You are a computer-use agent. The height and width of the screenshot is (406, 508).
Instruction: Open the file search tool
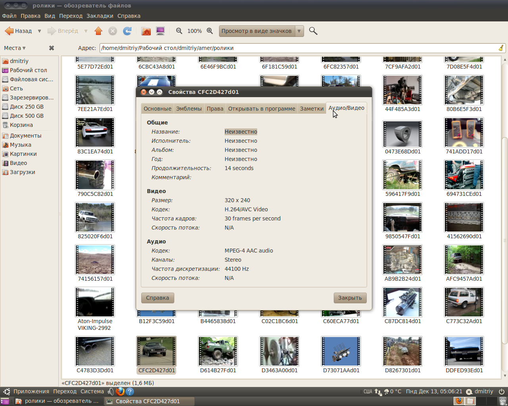(313, 31)
